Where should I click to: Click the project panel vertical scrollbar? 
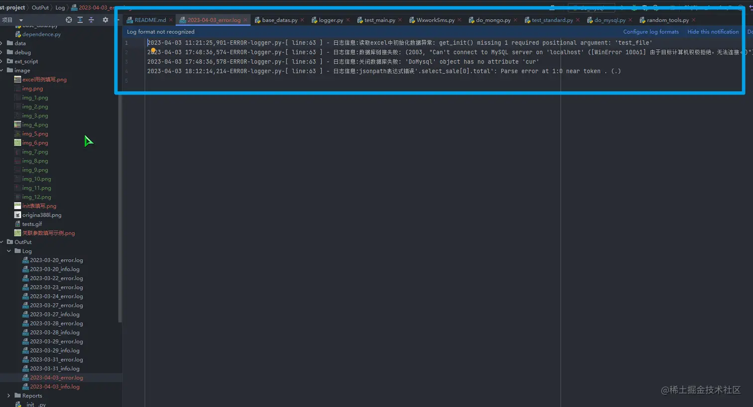[120, 208]
